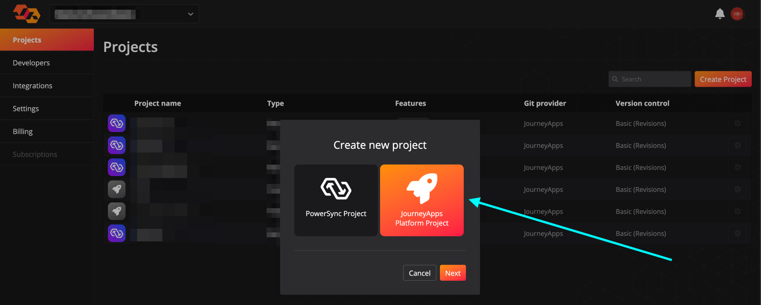The image size is (761, 305).
Task: Open the gear settings of the last project row
Action: pos(738,233)
